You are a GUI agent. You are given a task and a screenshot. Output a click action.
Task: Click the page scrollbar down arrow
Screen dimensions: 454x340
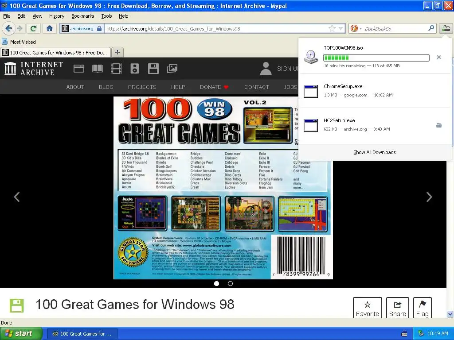click(x=450, y=314)
